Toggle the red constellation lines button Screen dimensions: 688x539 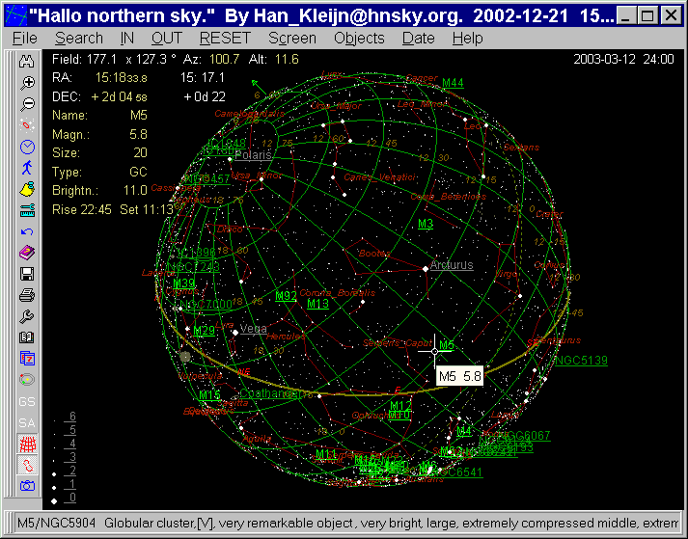pos(27,465)
